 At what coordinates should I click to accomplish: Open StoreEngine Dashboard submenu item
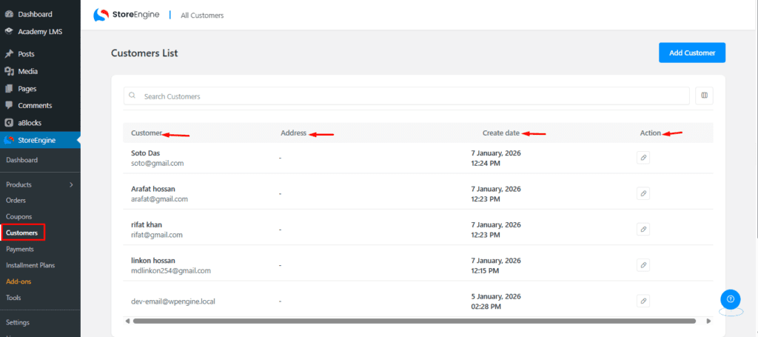(x=21, y=160)
